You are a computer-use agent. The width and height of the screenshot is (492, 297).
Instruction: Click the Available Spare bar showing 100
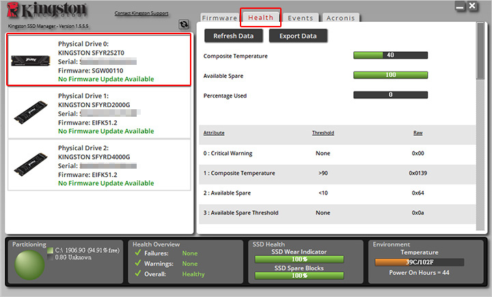(391, 75)
